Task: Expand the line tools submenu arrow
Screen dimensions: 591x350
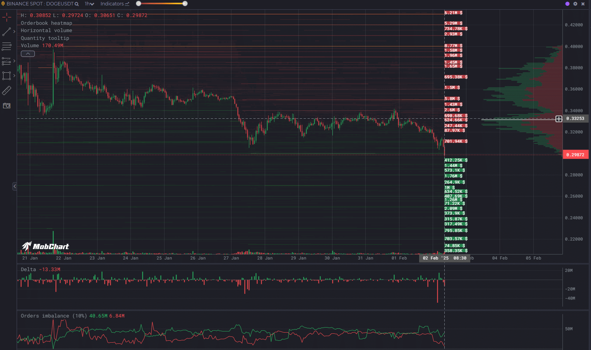Action: tap(14, 32)
